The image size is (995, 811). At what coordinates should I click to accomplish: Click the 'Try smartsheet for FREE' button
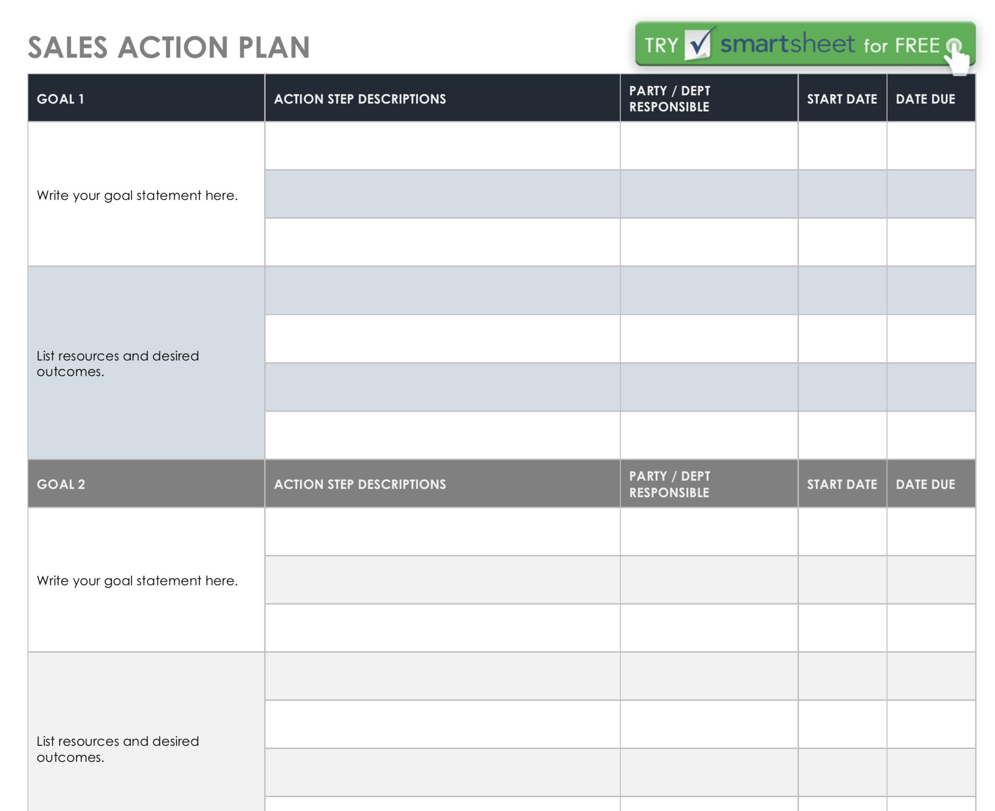[x=805, y=44]
